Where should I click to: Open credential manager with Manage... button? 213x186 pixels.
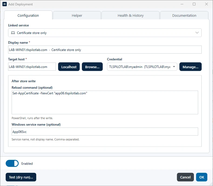coord(190,67)
